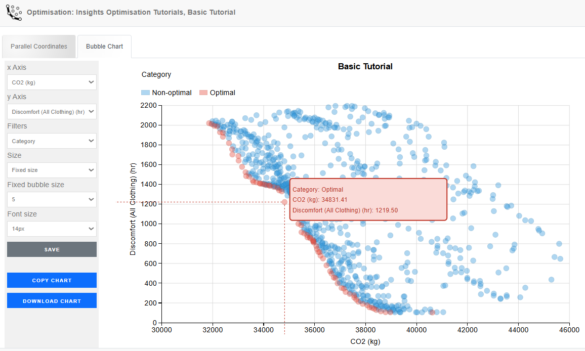Select the Bubble Chart tab
Viewport: 585px width, 351px height.
coord(104,47)
